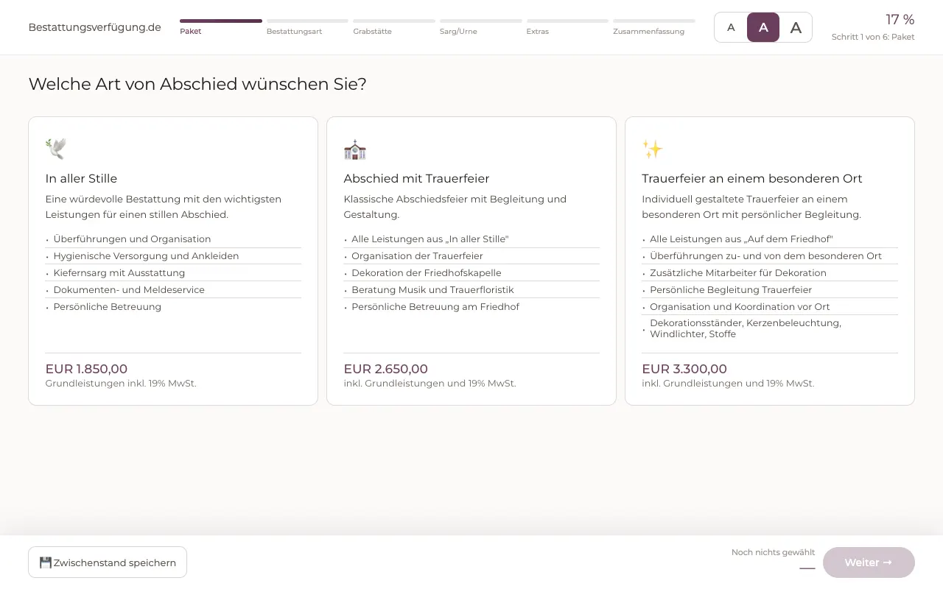Image resolution: width=943 pixels, height=589 pixels.
Task: Go to the Grabstätte step
Action: pos(394,27)
